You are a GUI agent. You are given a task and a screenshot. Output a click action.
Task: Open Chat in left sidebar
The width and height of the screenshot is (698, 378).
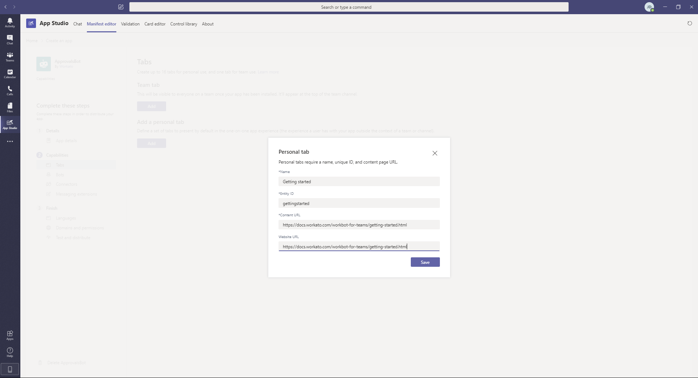[x=10, y=40]
